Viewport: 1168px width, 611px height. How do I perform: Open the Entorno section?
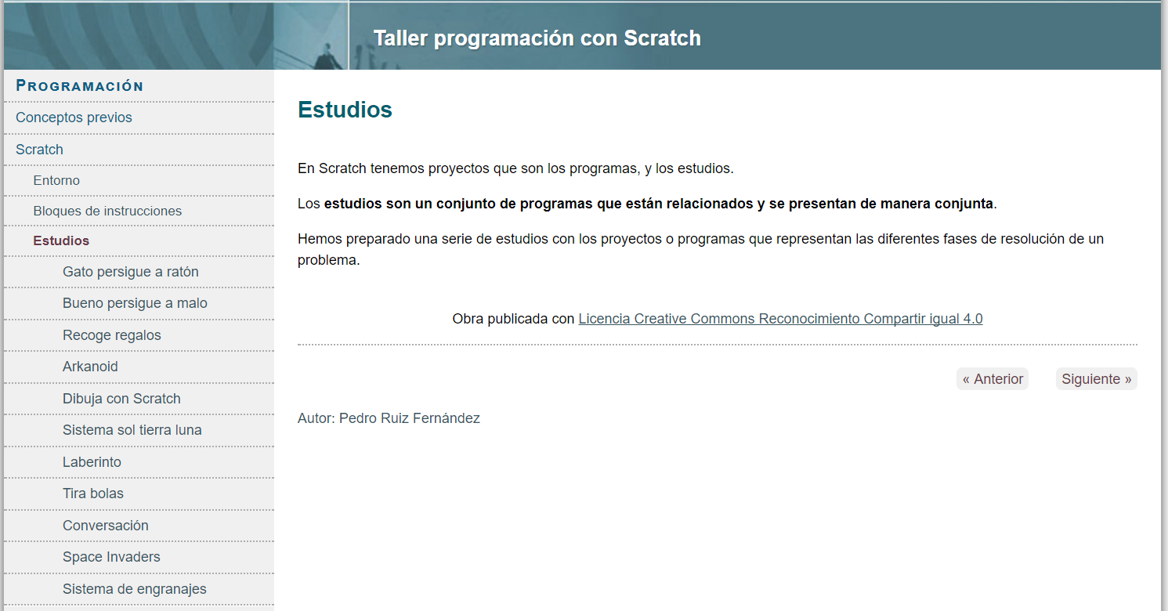56,180
